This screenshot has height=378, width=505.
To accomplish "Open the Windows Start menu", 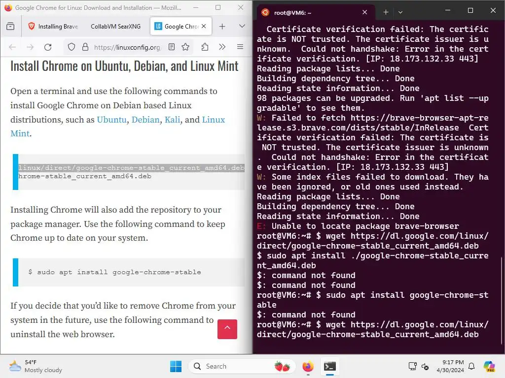I will [176, 366].
